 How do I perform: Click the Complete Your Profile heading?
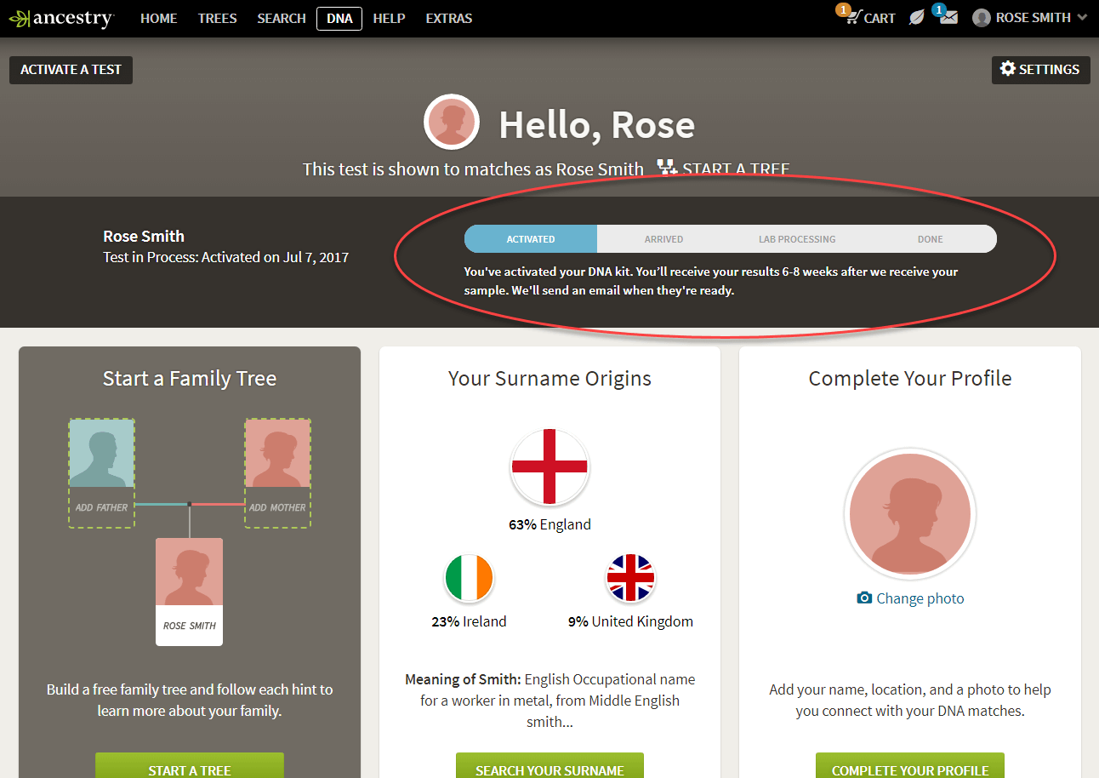[910, 379]
